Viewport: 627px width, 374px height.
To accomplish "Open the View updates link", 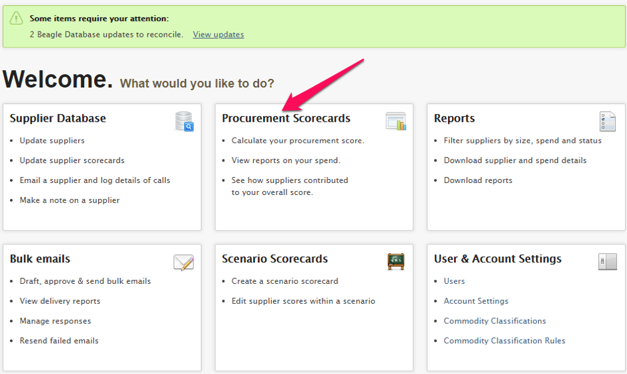I will click(218, 35).
